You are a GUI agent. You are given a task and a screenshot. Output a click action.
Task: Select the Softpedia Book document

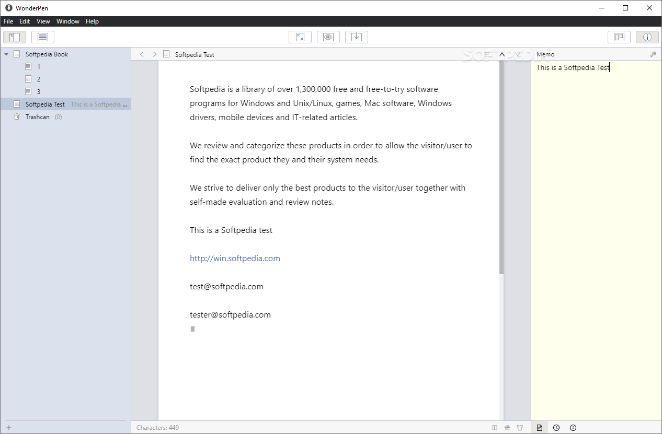click(x=47, y=54)
